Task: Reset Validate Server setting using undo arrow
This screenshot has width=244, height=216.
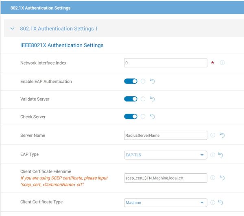Action: [x=152, y=99]
